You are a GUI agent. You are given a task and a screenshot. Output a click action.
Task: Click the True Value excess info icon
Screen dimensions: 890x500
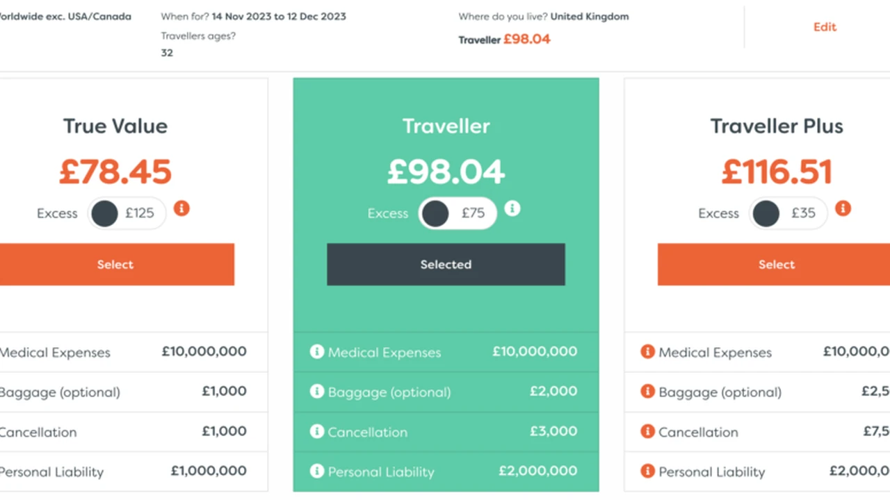tap(181, 208)
